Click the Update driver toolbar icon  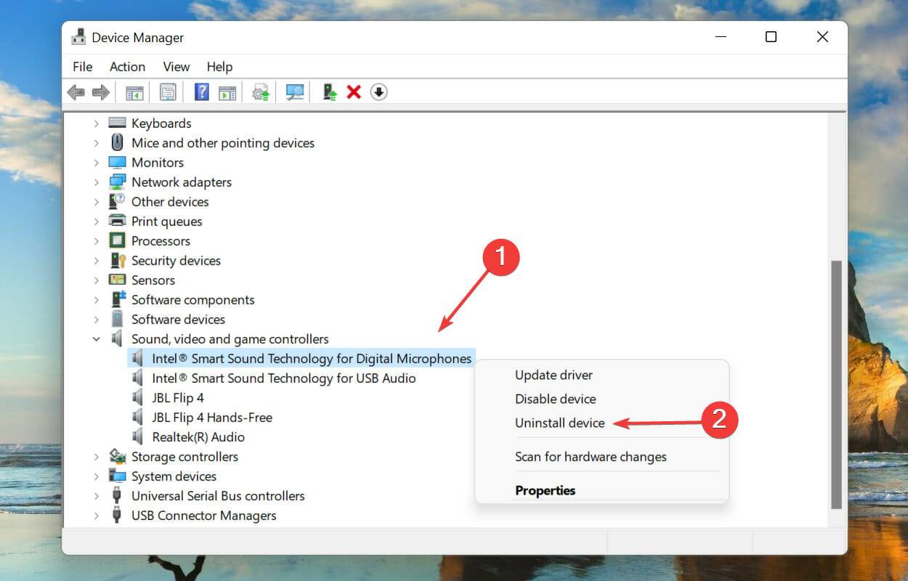(x=260, y=92)
